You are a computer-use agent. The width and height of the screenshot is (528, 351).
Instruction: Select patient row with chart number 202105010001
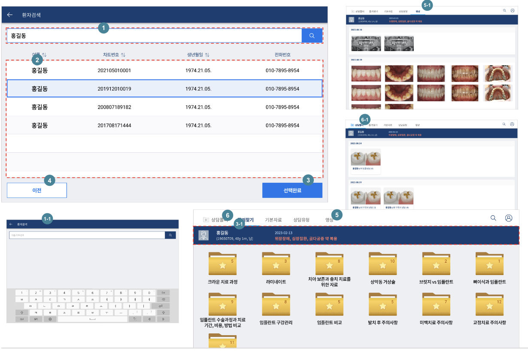tap(164, 70)
